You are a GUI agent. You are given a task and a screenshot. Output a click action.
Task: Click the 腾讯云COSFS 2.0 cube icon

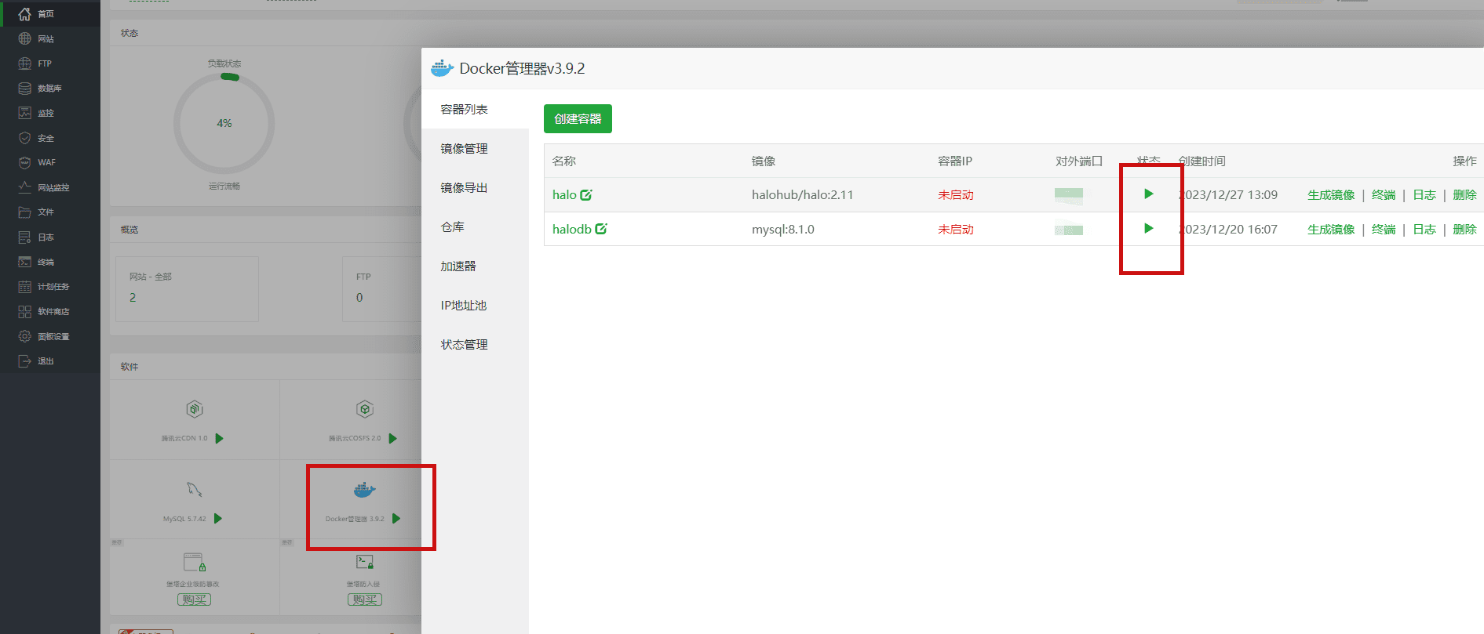coord(364,409)
